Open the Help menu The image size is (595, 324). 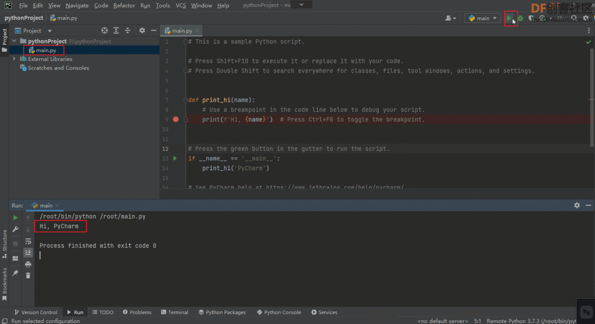pos(223,6)
